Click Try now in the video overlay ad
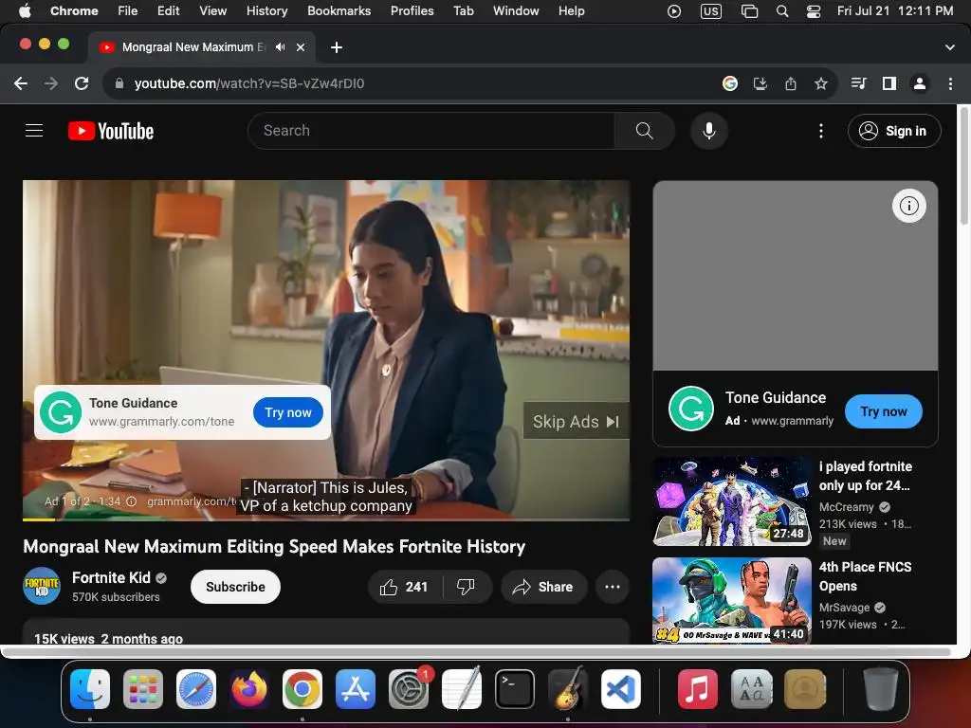The image size is (971, 728). click(288, 413)
